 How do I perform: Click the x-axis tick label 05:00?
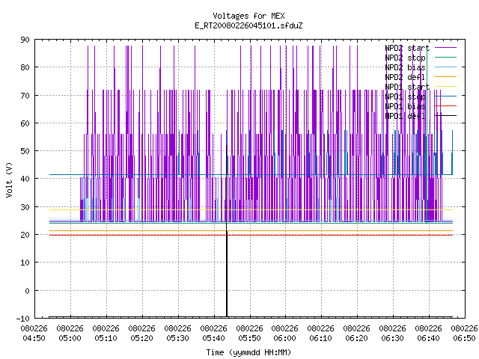coord(70,338)
